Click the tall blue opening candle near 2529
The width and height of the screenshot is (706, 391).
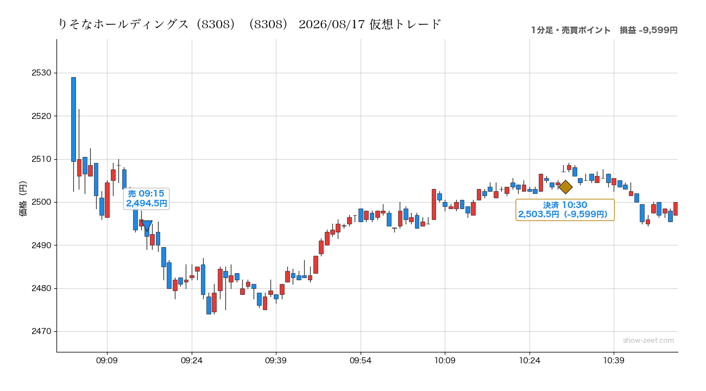[73, 119]
